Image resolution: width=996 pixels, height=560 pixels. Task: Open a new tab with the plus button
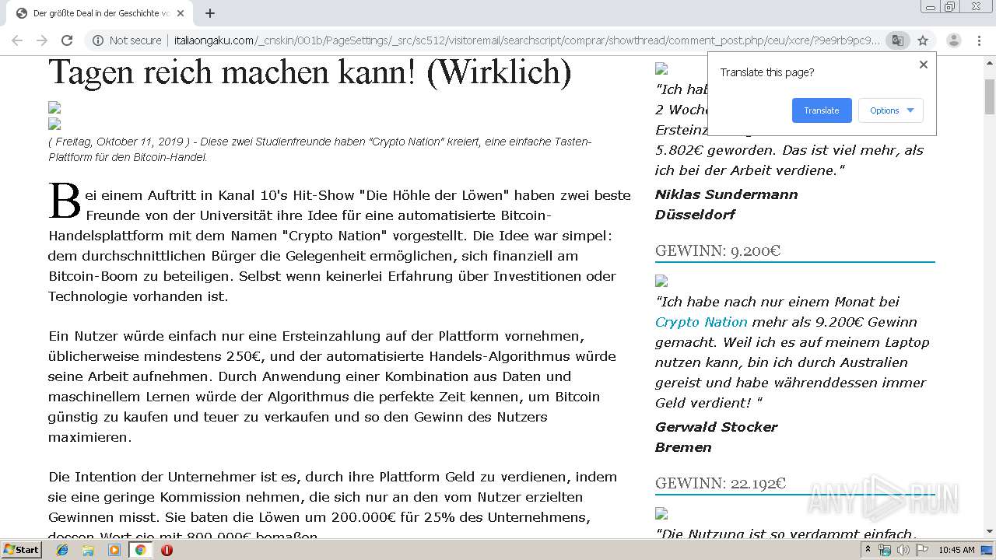coord(210,13)
